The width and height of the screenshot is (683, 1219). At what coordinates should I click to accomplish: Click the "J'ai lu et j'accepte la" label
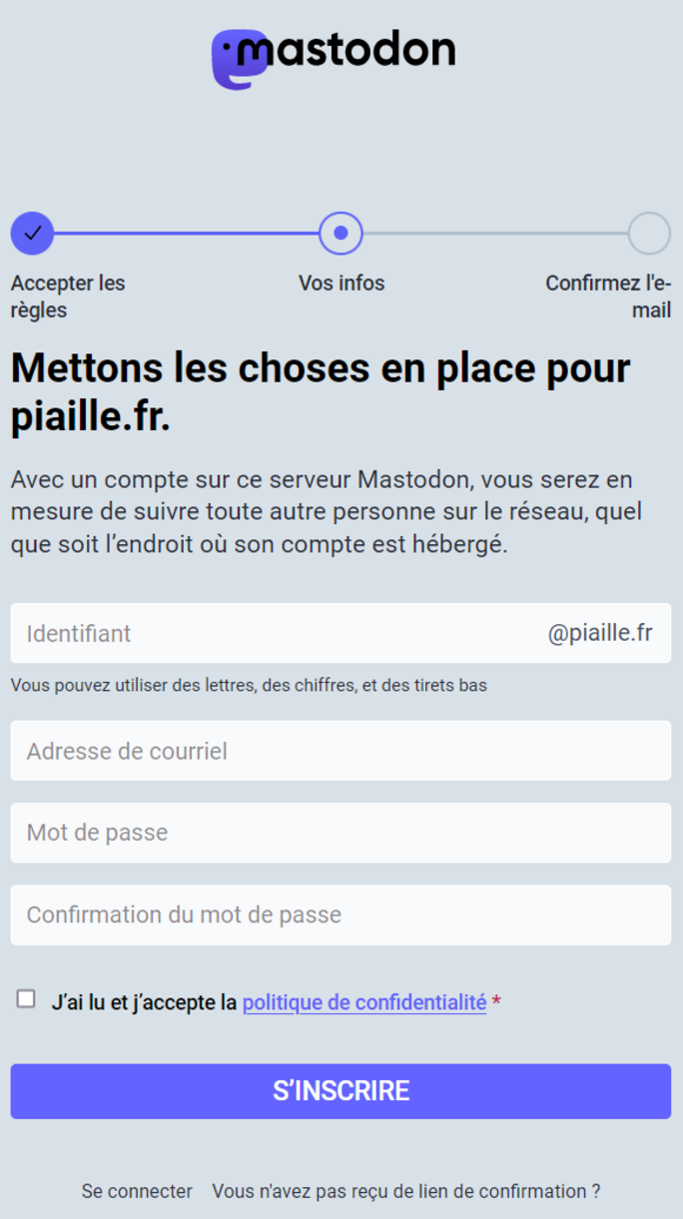(x=145, y=1002)
